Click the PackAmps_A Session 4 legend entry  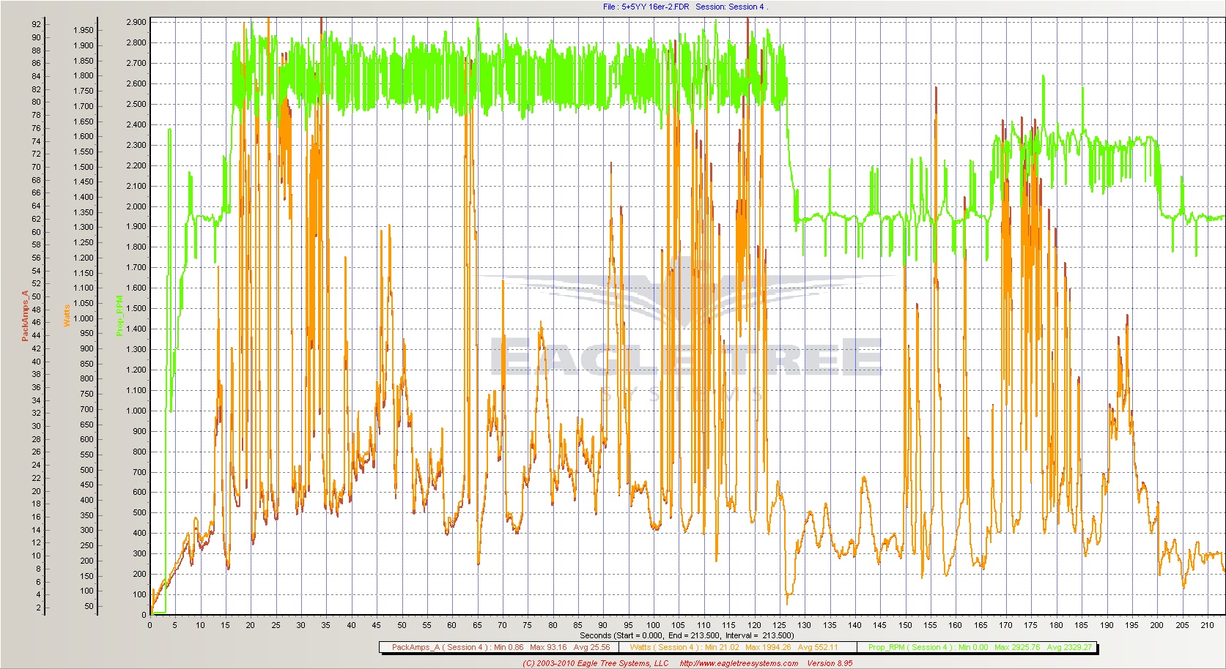[x=499, y=647]
